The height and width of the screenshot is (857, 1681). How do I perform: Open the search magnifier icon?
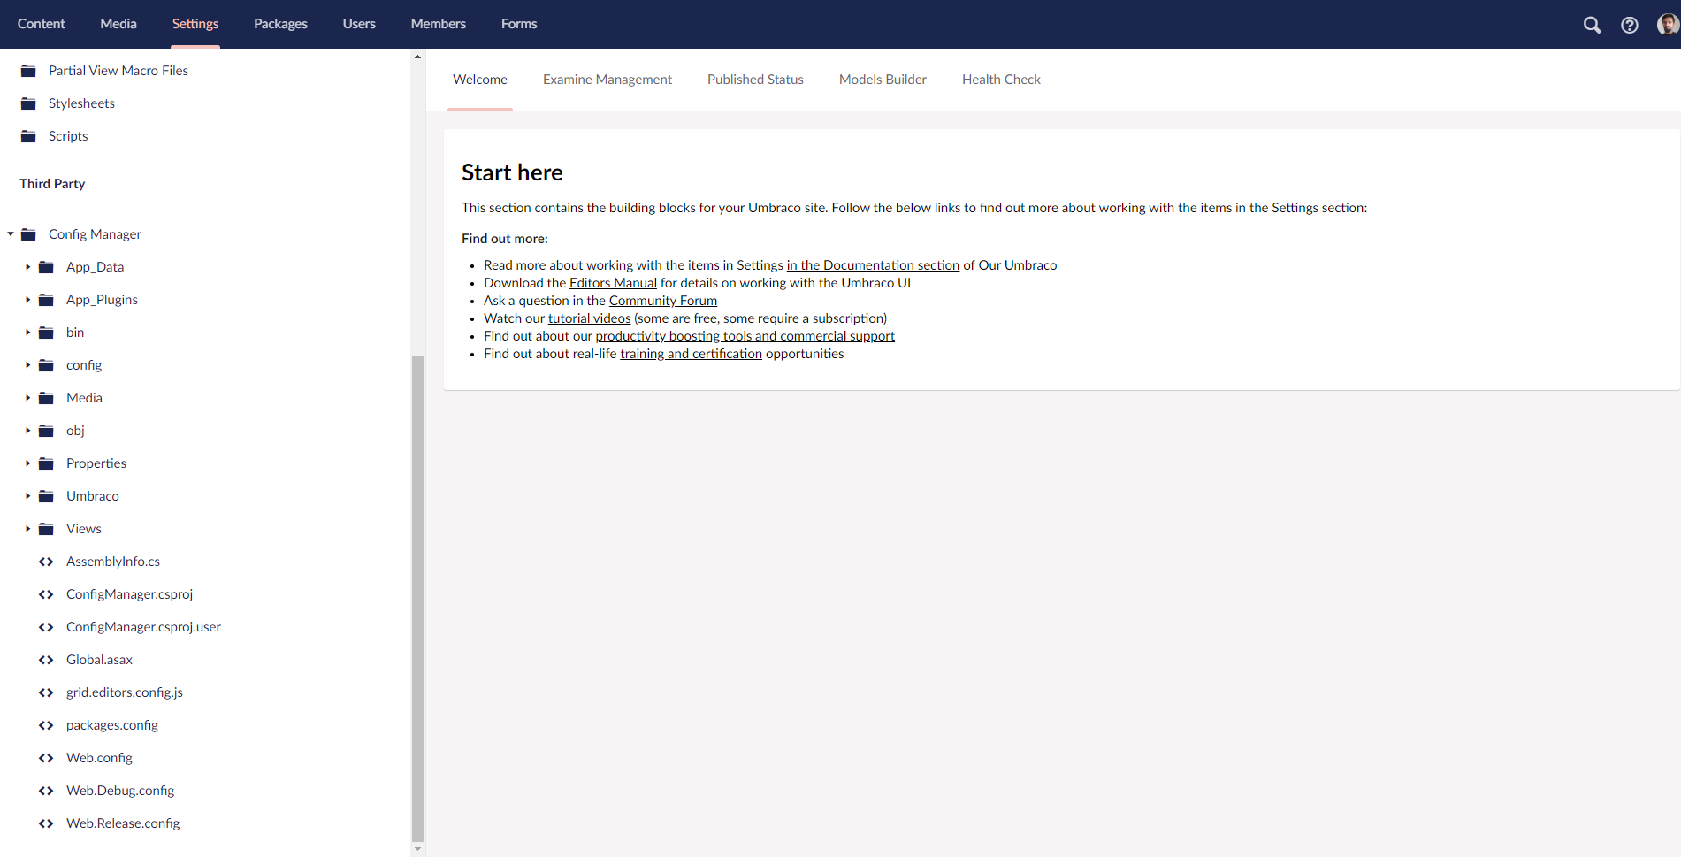pos(1592,25)
